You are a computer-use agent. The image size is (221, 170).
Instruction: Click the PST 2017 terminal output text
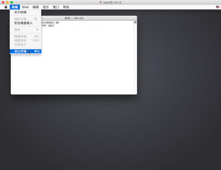pos(48,26)
